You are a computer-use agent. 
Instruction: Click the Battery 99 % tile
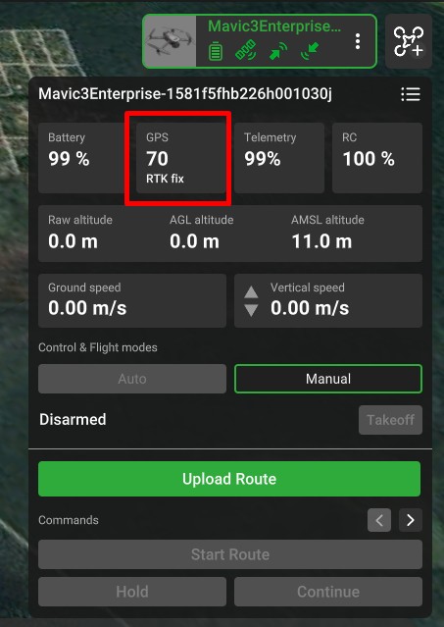(x=83, y=158)
